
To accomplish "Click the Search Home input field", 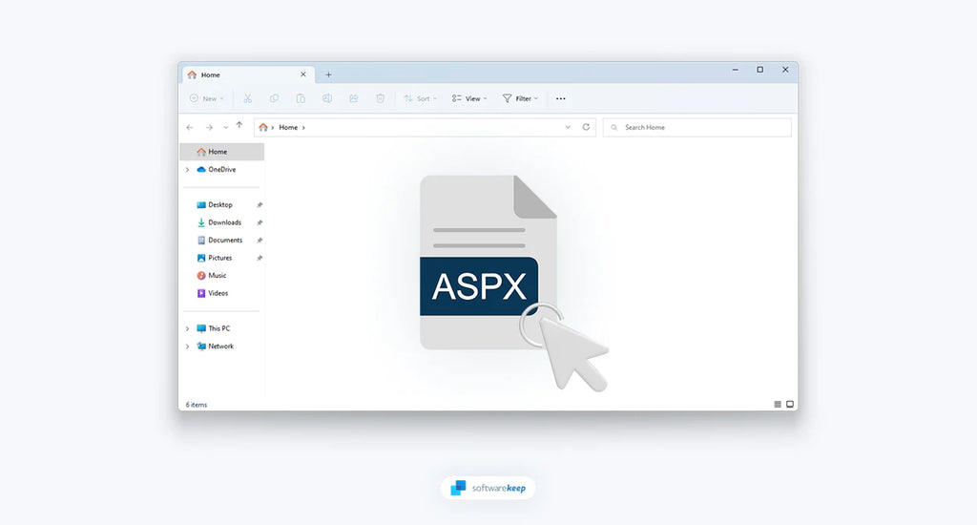I will (x=701, y=127).
